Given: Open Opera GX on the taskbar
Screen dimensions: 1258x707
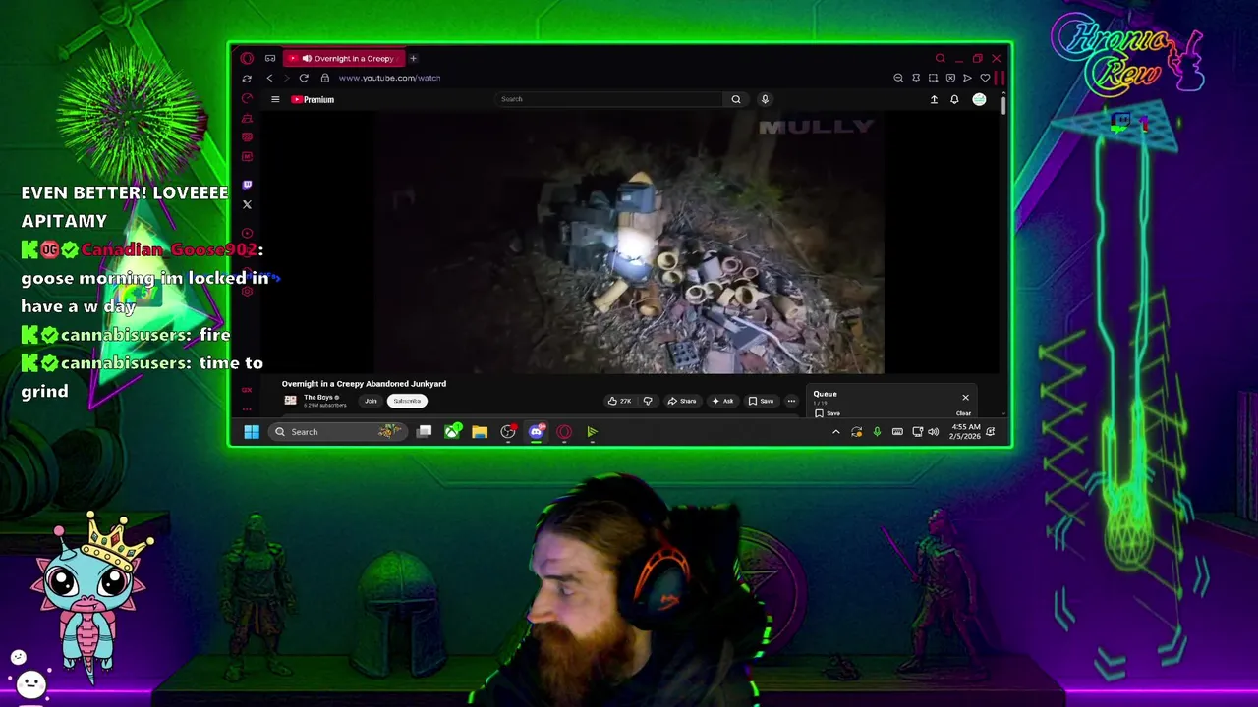Looking at the screenshot, I should point(564,432).
